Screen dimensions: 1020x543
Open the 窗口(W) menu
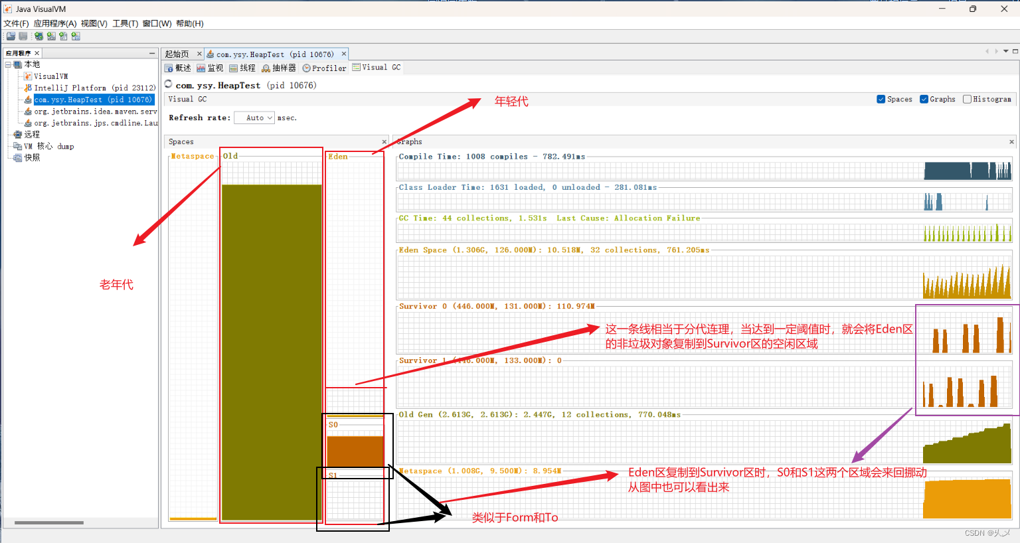(157, 23)
